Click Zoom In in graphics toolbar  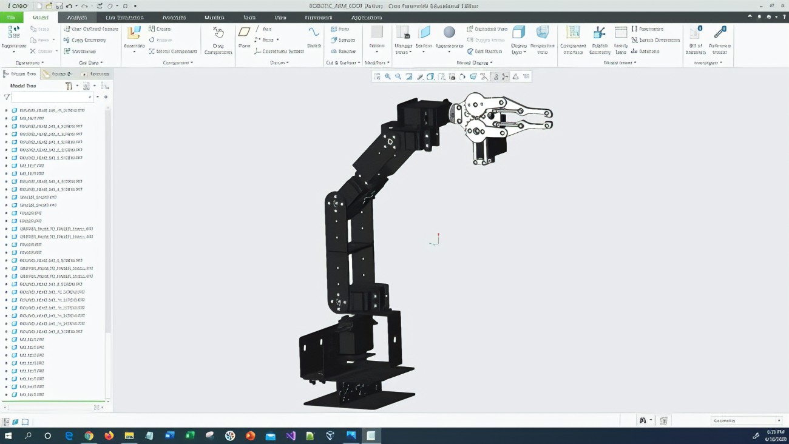[x=388, y=76]
